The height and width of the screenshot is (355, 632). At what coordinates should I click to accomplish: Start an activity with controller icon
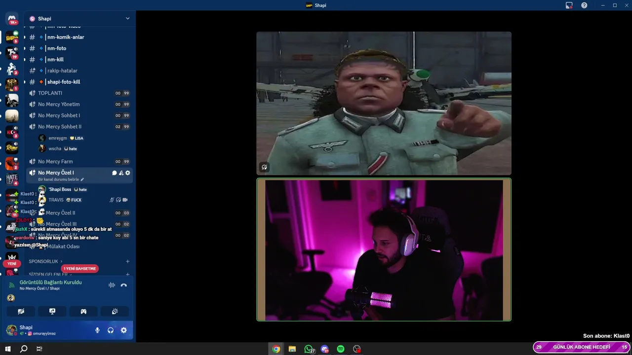84,311
